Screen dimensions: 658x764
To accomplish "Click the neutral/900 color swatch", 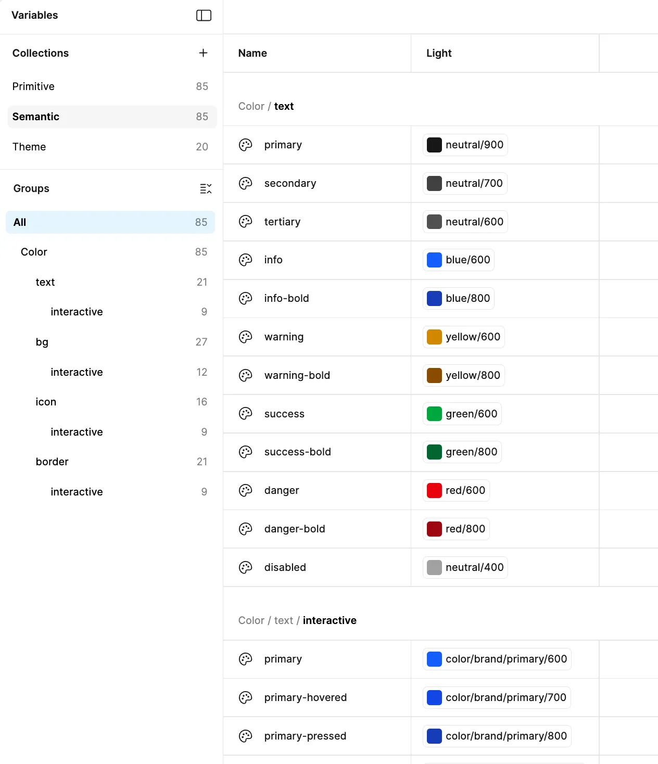I will pos(434,145).
